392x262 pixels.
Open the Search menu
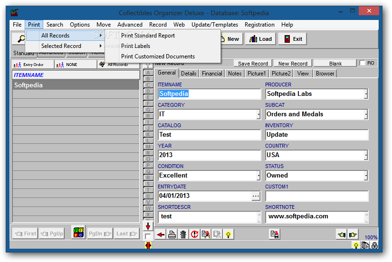[55, 25]
